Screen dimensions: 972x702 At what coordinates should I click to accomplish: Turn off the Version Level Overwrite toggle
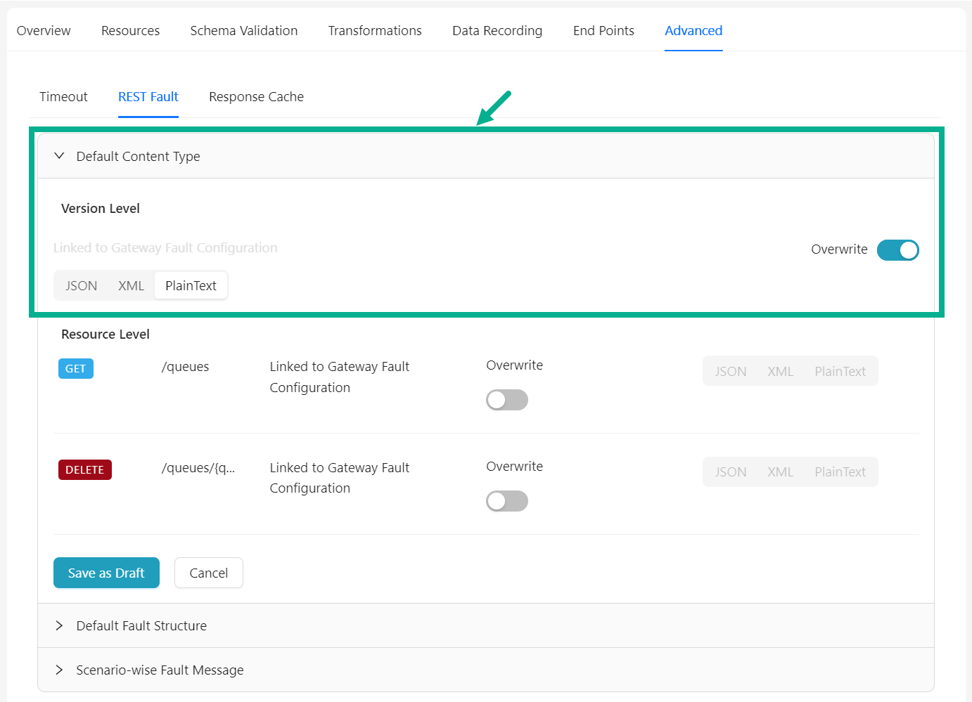(x=897, y=250)
